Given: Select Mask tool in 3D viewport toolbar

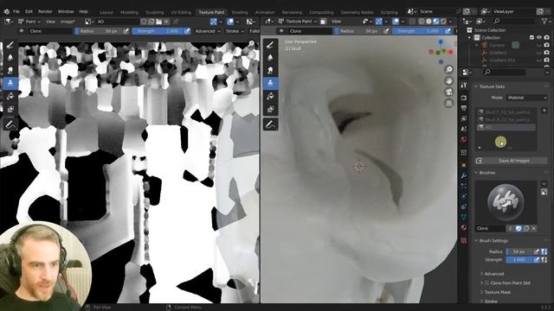Looking at the screenshot, I should (x=270, y=109).
